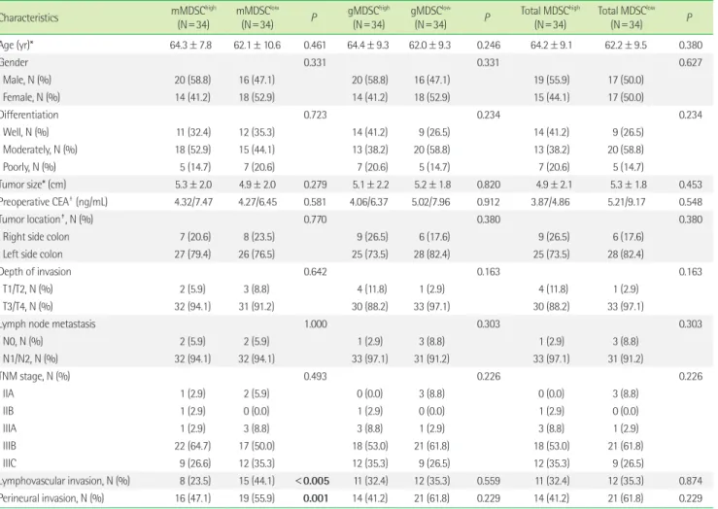Select the Differentiation P value 0.723

pyautogui.click(x=315, y=115)
